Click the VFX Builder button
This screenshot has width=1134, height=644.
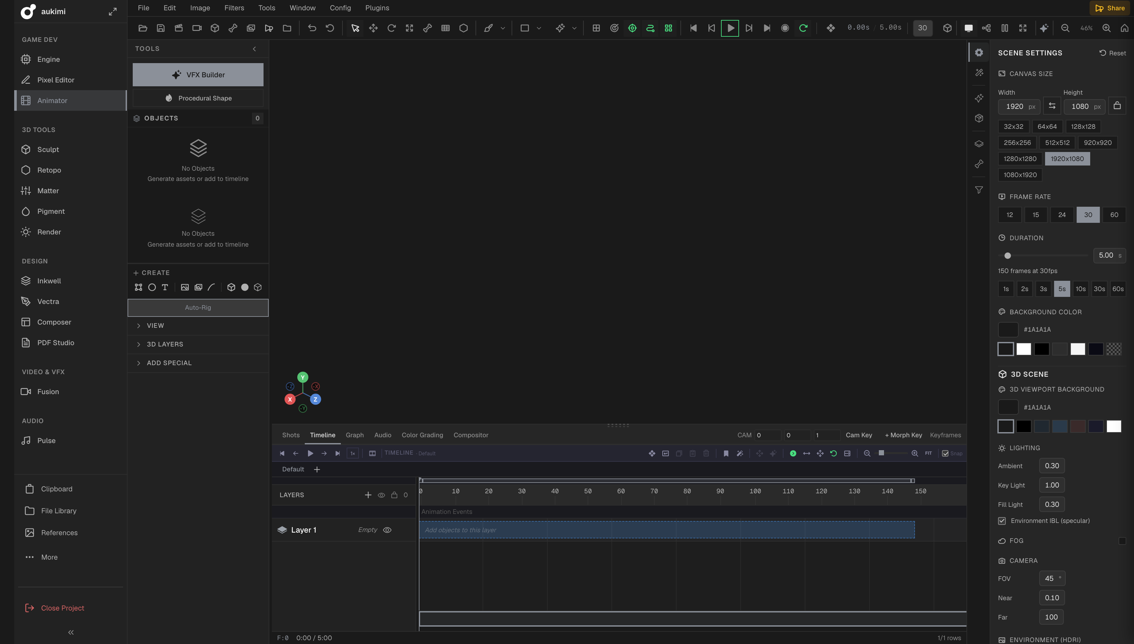(x=198, y=74)
